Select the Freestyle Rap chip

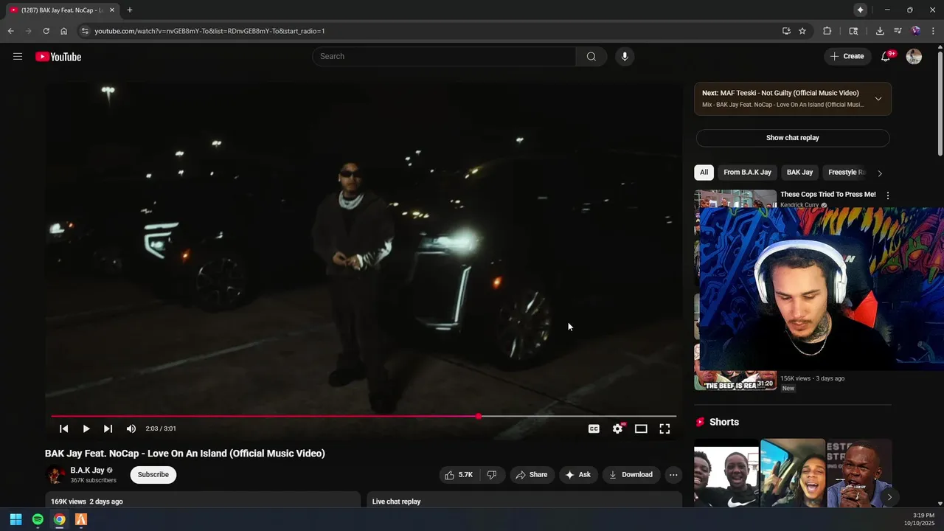(x=846, y=173)
